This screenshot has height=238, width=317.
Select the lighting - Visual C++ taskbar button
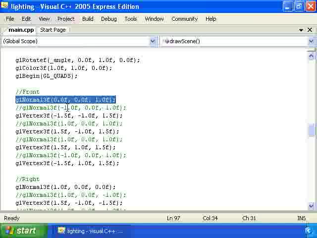tap(91, 231)
